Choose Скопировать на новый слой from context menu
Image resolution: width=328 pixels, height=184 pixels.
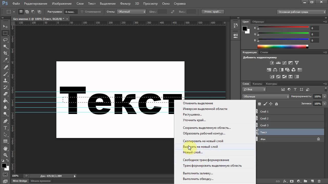(x=203, y=141)
